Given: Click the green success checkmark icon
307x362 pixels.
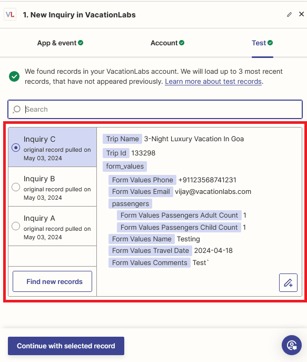Looking at the screenshot, I should coord(14,76).
